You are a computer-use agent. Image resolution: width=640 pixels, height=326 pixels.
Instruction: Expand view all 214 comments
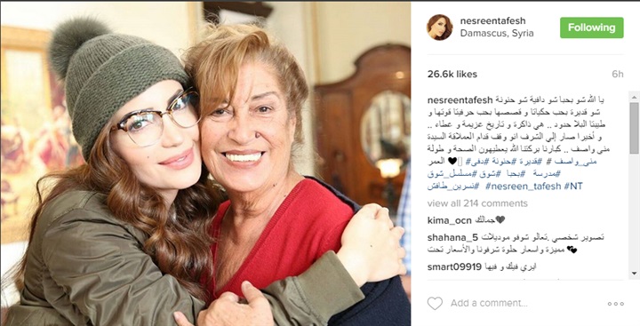[477, 203]
